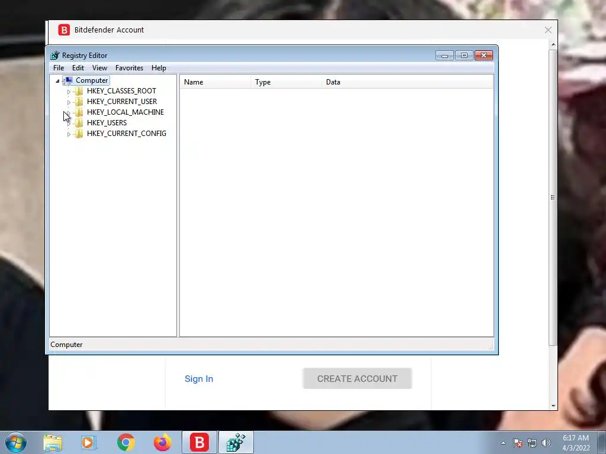Select the HKEY_CLASSES_ROOT tree item

click(121, 91)
